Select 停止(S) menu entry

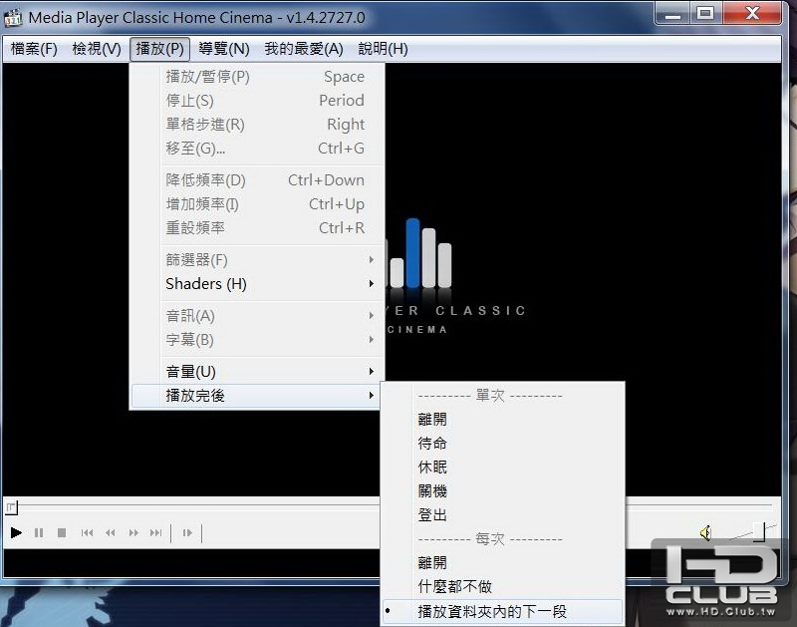point(257,101)
